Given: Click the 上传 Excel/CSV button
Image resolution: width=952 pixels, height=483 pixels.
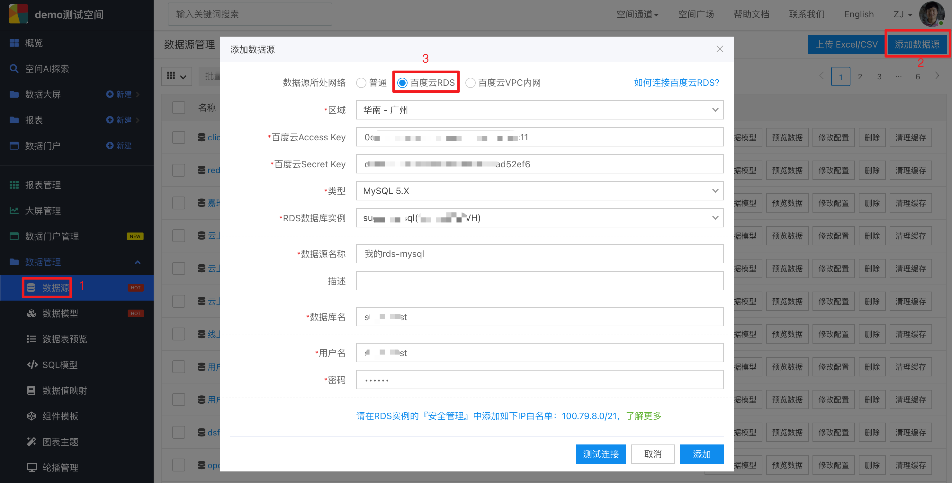Looking at the screenshot, I should tap(846, 44).
